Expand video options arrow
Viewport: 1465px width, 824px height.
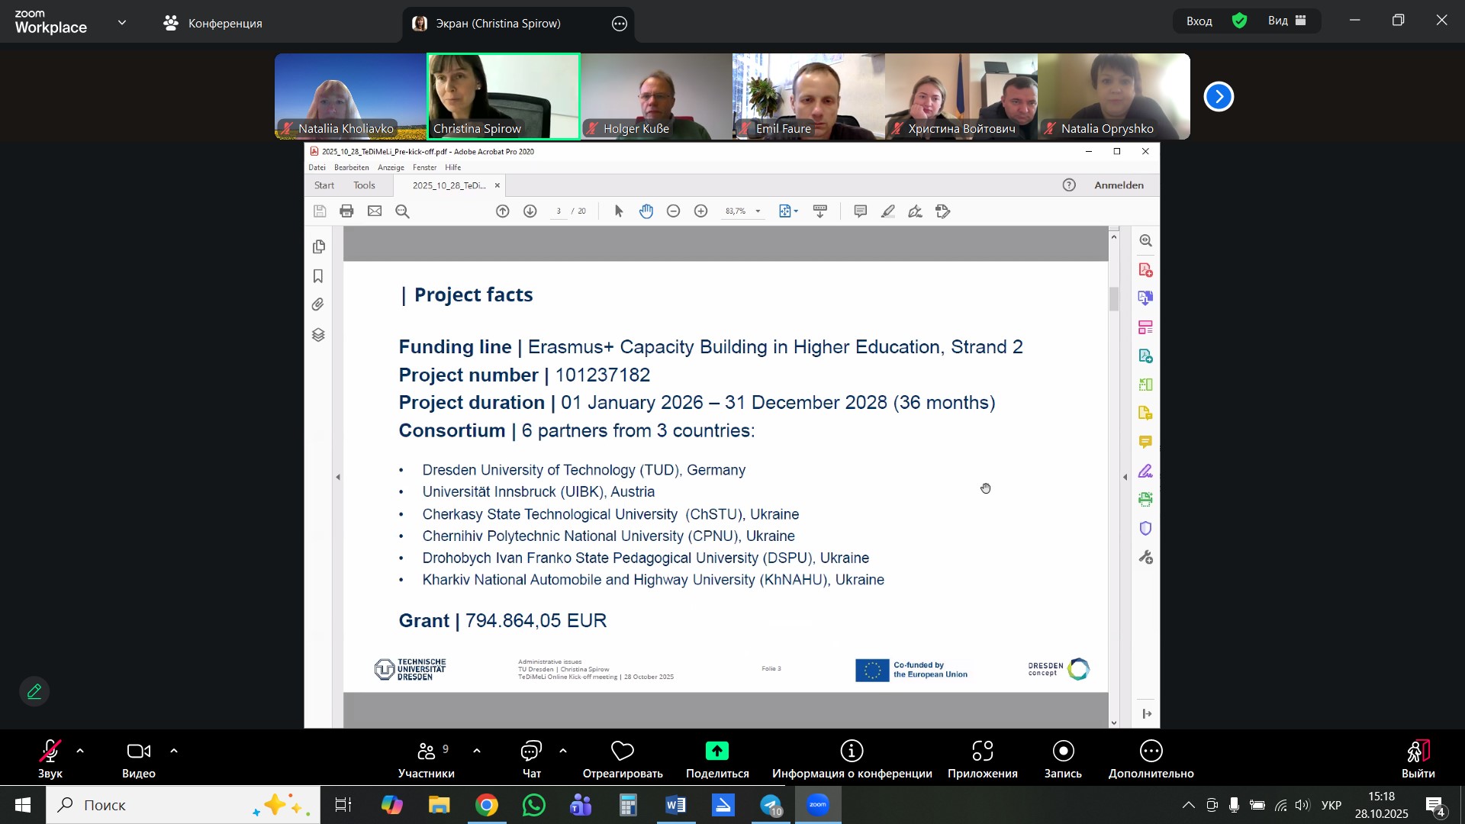[x=174, y=752]
